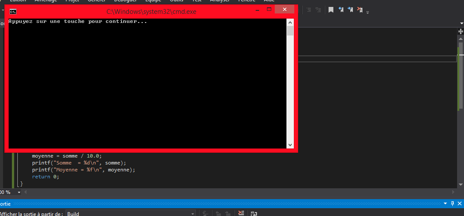Open the editor zoom percentage dropdown

[19, 192]
